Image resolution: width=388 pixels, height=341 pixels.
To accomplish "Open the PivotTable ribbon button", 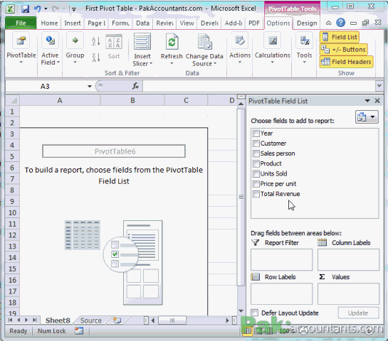I will click(21, 48).
